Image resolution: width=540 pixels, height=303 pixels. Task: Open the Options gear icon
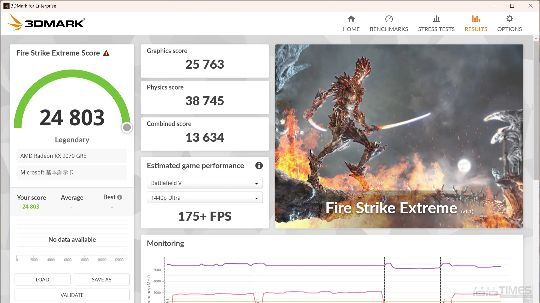click(509, 19)
